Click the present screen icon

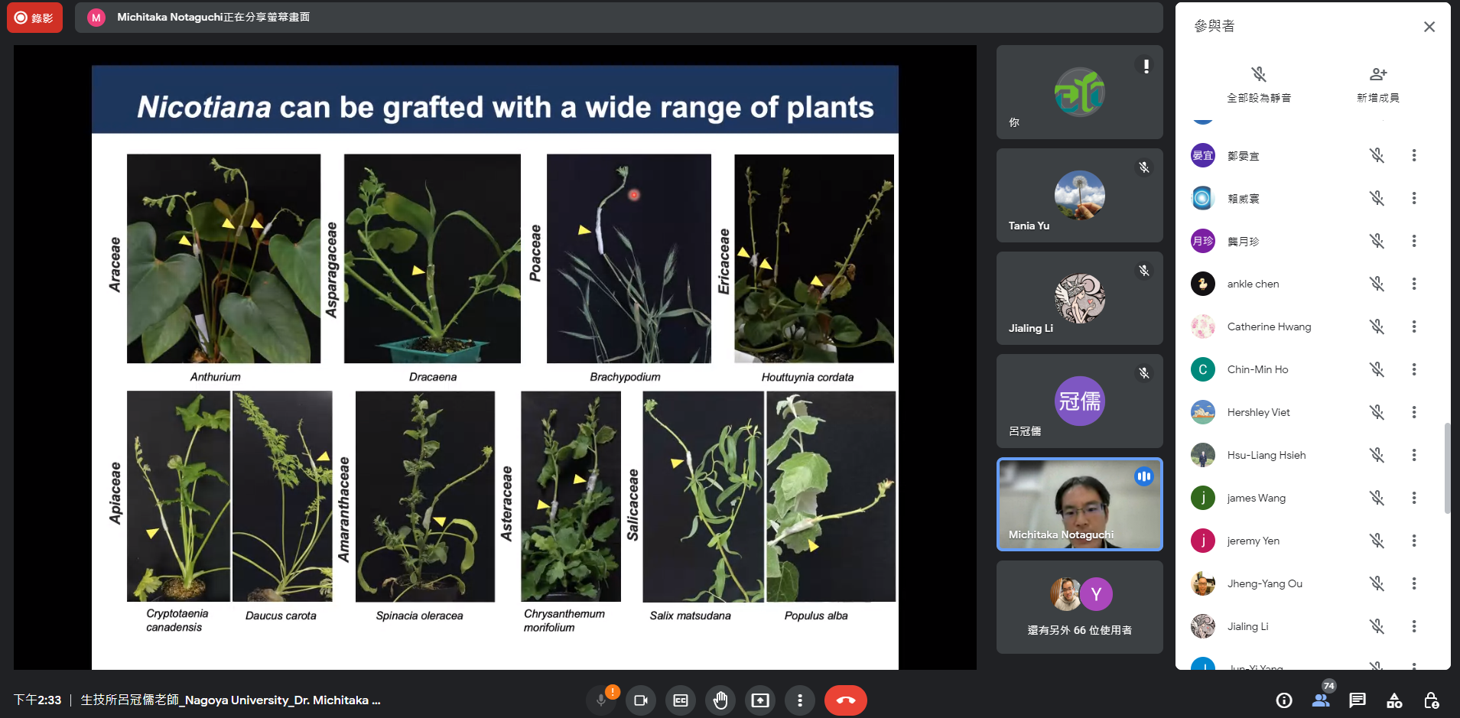pyautogui.click(x=759, y=700)
